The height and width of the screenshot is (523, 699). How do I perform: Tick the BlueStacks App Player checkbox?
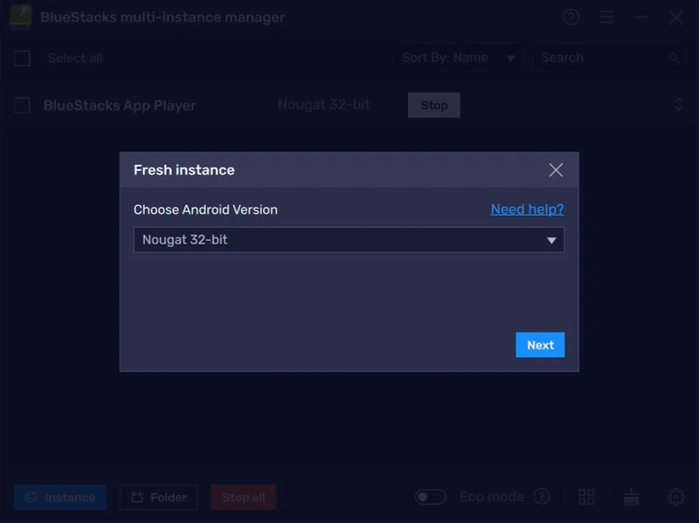click(x=23, y=105)
